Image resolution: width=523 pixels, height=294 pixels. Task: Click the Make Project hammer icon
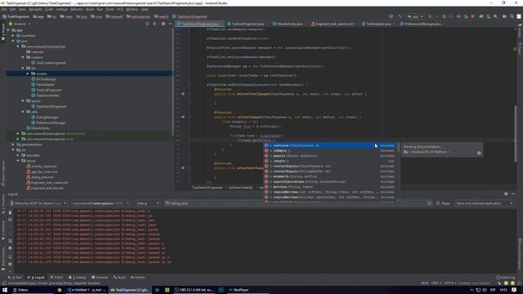pyautogui.click(x=400, y=16)
